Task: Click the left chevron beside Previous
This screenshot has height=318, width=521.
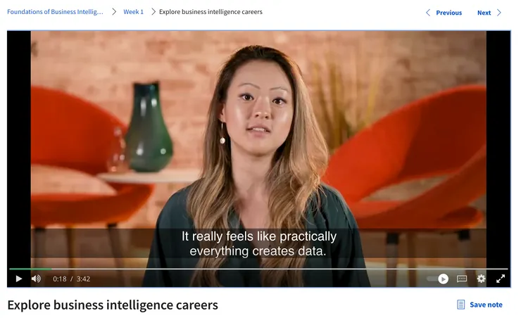Action: (x=428, y=13)
